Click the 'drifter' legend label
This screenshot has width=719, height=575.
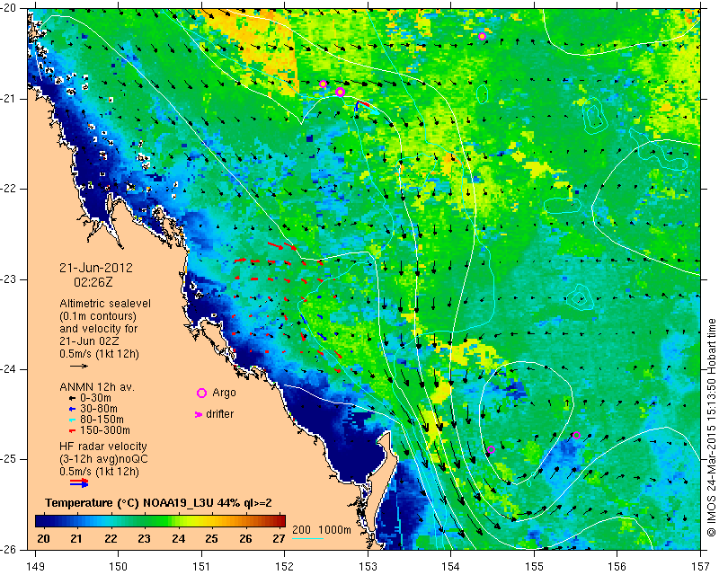pyautogui.click(x=219, y=414)
